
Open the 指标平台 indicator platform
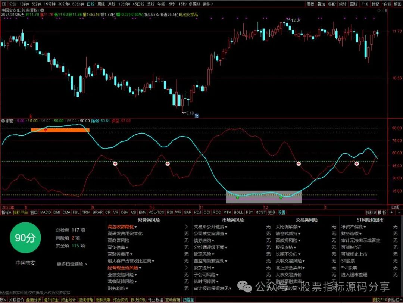[20, 212]
